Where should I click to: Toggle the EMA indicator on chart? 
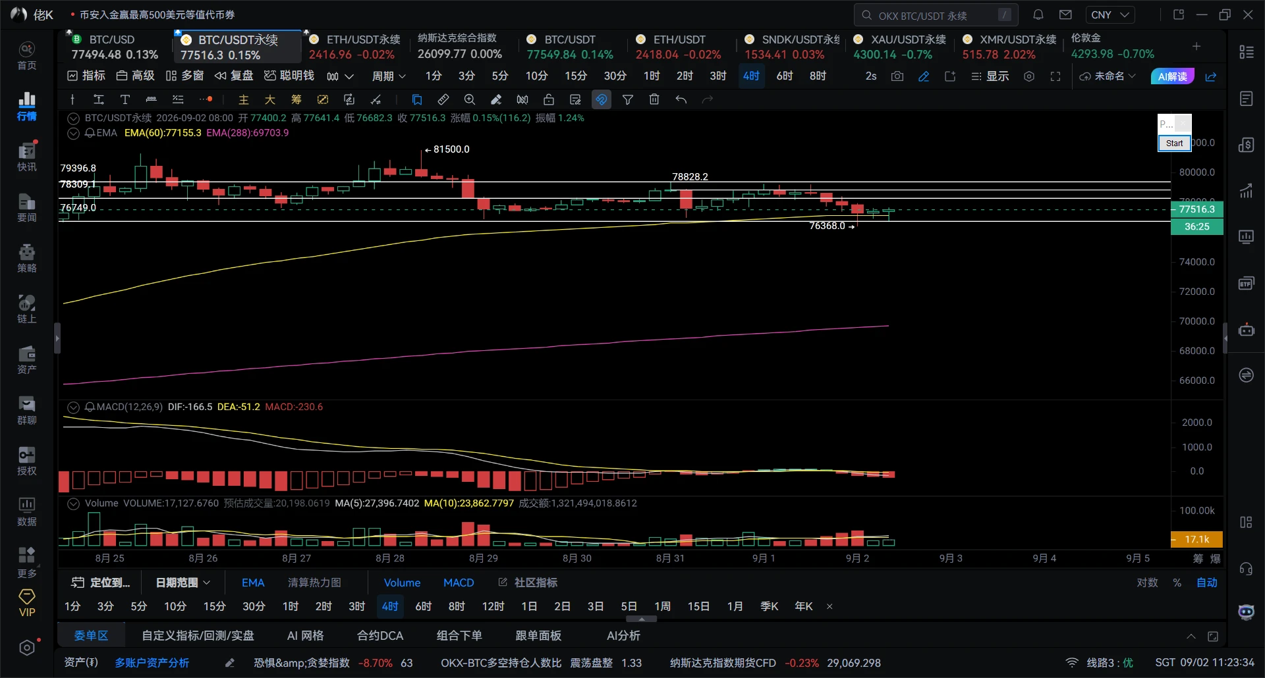[253, 583]
